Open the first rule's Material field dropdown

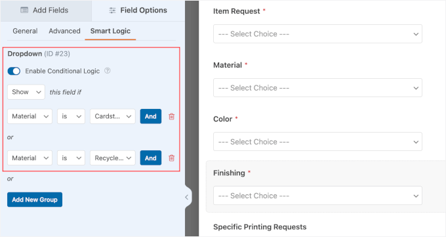[x=30, y=116]
